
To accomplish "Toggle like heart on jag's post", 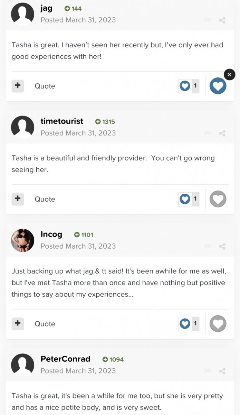I will pyautogui.click(x=218, y=86).
